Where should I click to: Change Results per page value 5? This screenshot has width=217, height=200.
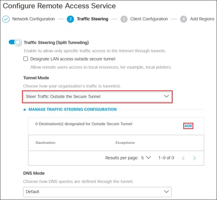pos(146,158)
